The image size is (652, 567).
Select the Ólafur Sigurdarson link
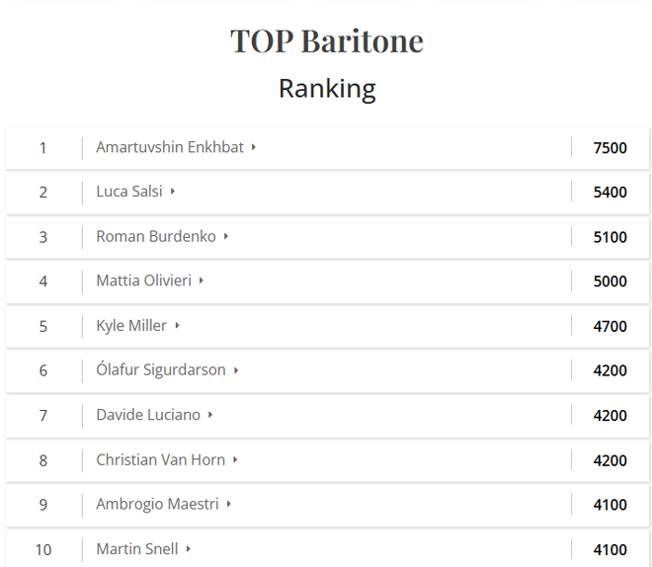tap(160, 370)
